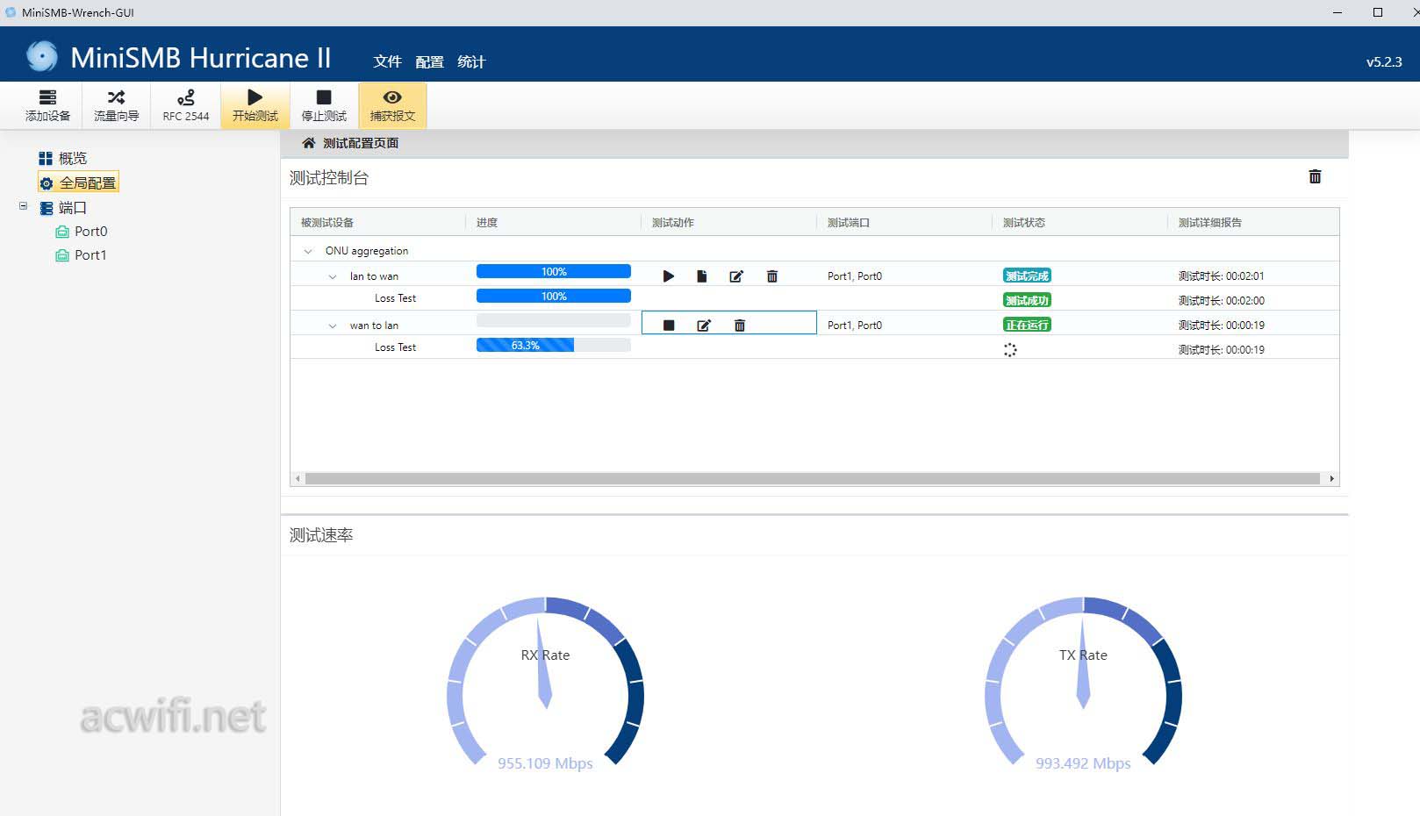This screenshot has height=816, width=1420.
Task: Click the Add Device (添加设备) toolbar icon
Action: tap(47, 105)
